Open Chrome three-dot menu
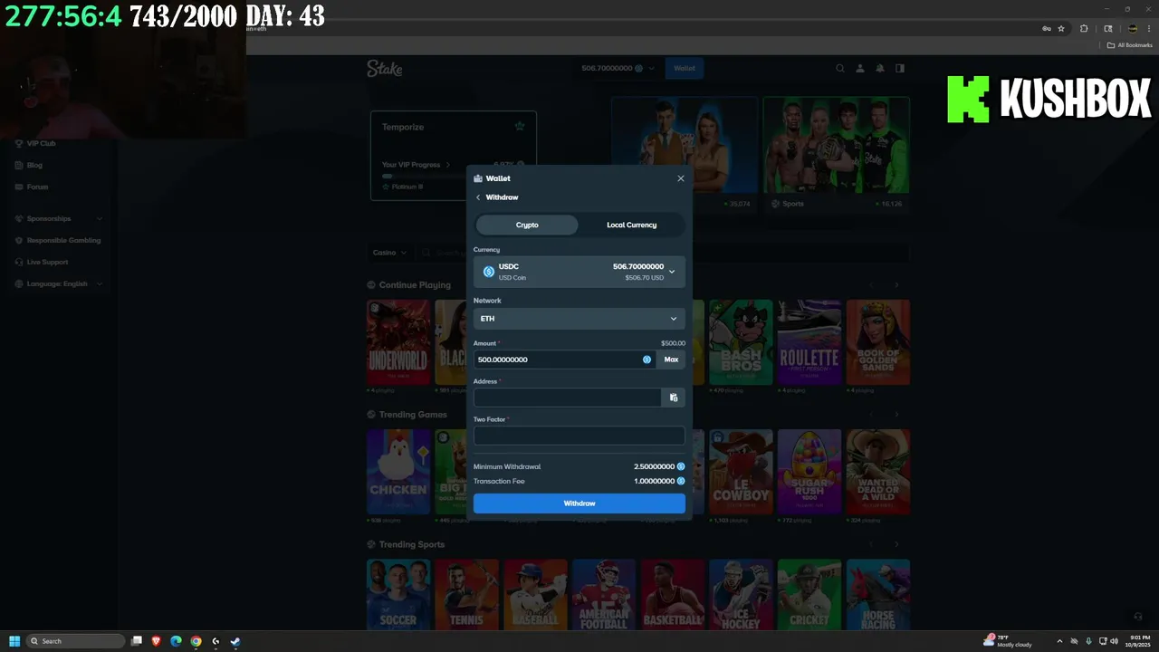 tap(1149, 28)
